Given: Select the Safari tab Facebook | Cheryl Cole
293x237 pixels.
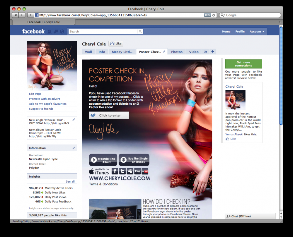Looking at the screenshot, I should (x=44, y=22).
